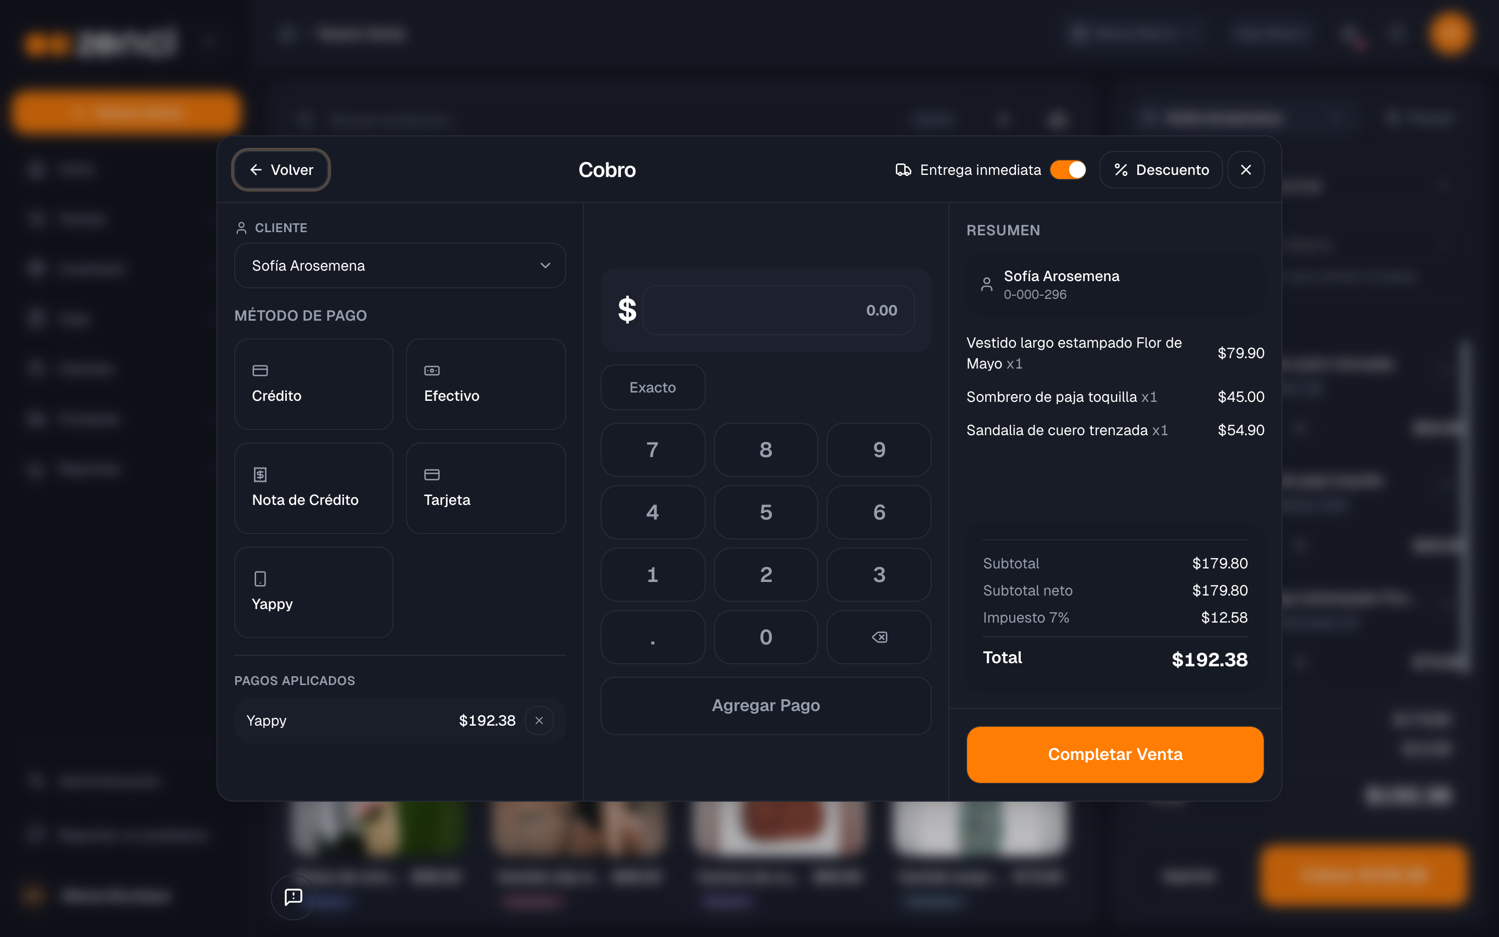Select Nota de Crédito payment method
1499x937 pixels.
313,488
